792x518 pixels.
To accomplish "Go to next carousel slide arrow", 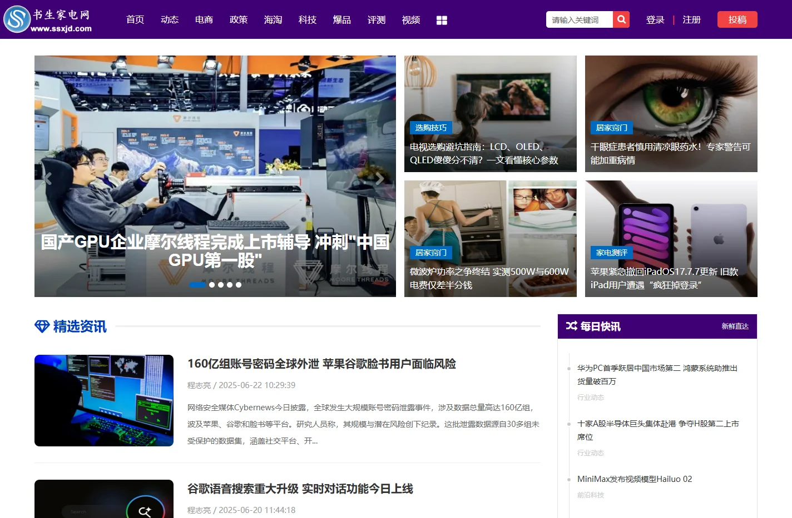I will 379,178.
